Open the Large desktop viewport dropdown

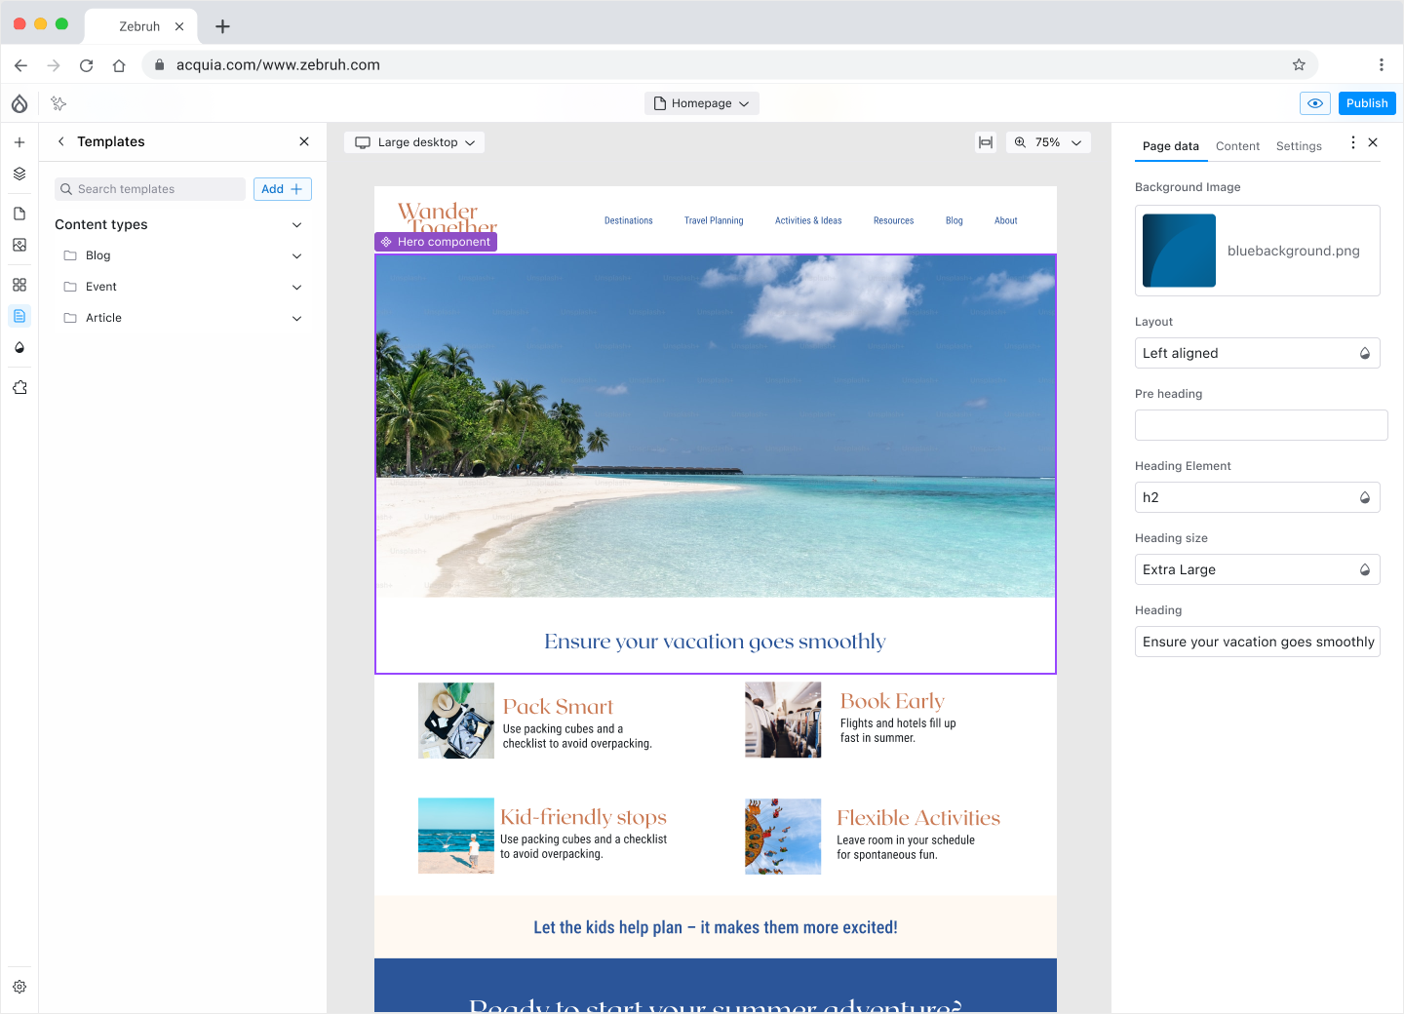point(414,142)
